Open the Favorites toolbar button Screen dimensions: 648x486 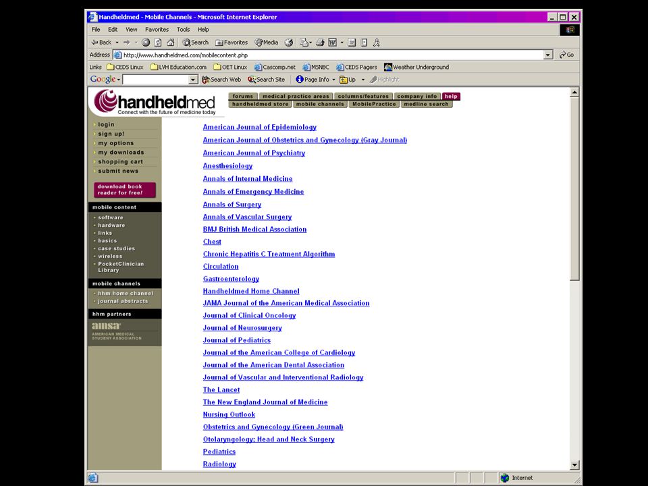click(x=232, y=42)
